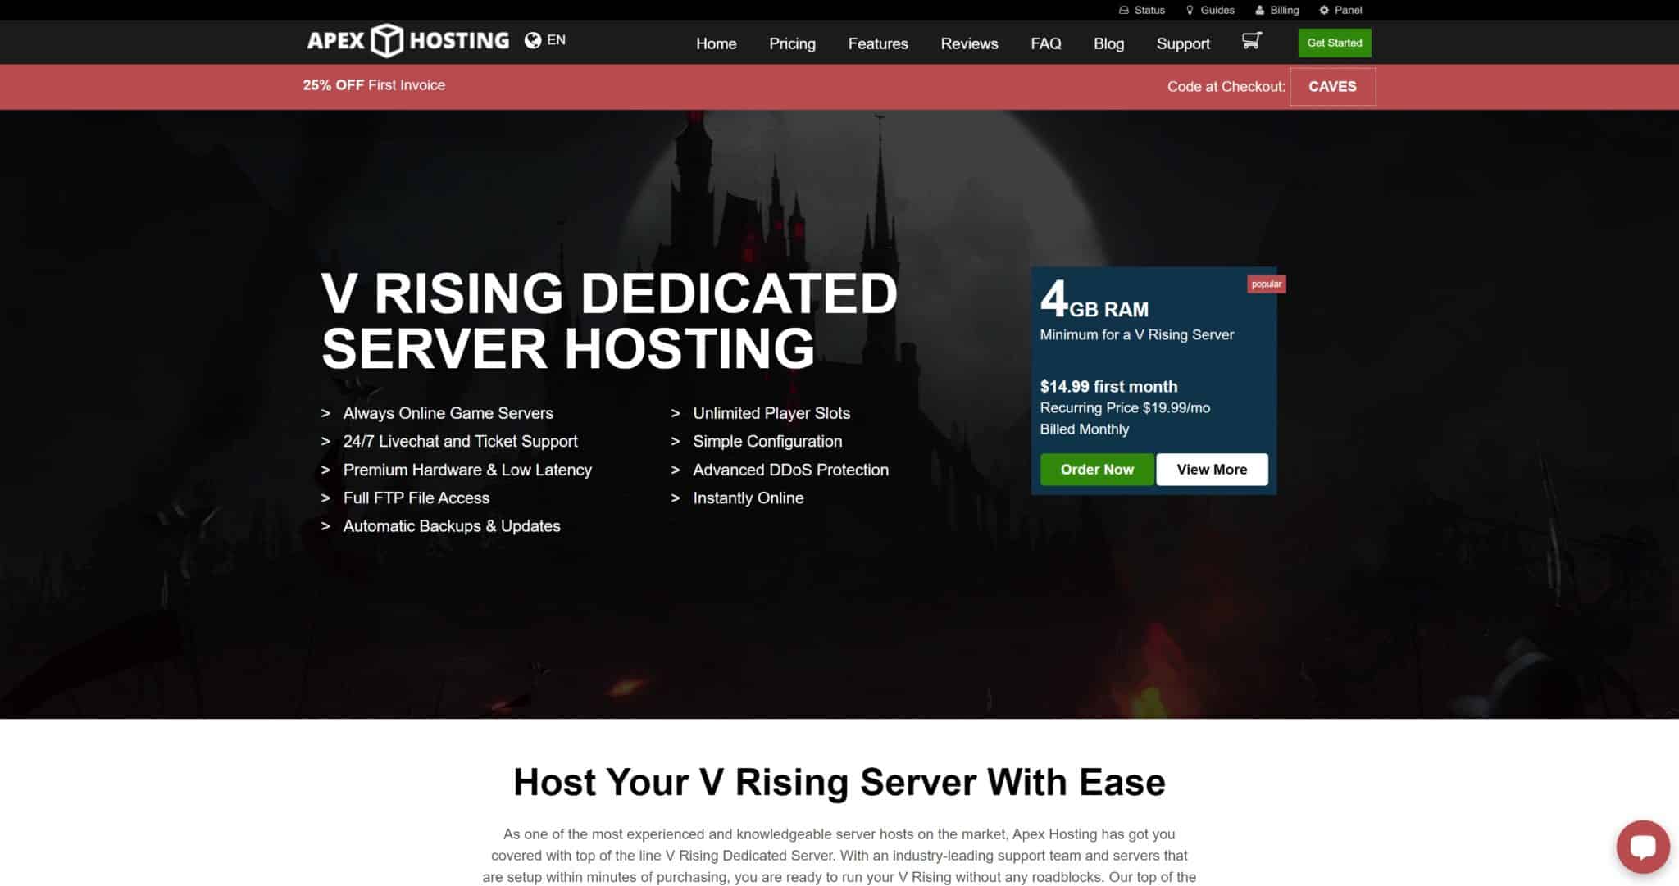1679x886 pixels.
Task: Click the Panel gear icon
Action: click(1324, 10)
